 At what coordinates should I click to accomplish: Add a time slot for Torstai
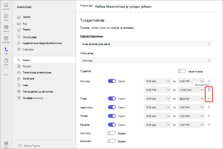tap(209, 116)
